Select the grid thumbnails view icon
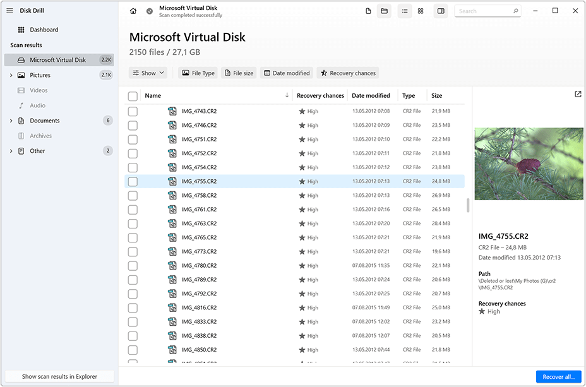 pos(421,11)
